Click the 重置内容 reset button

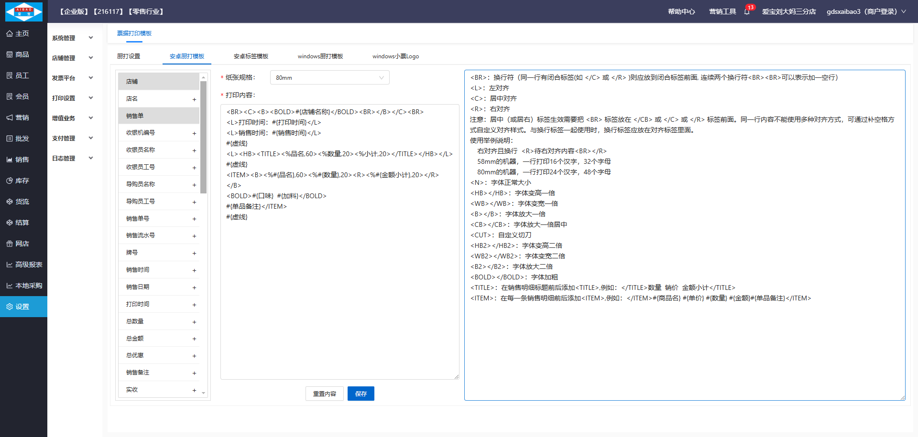point(324,394)
